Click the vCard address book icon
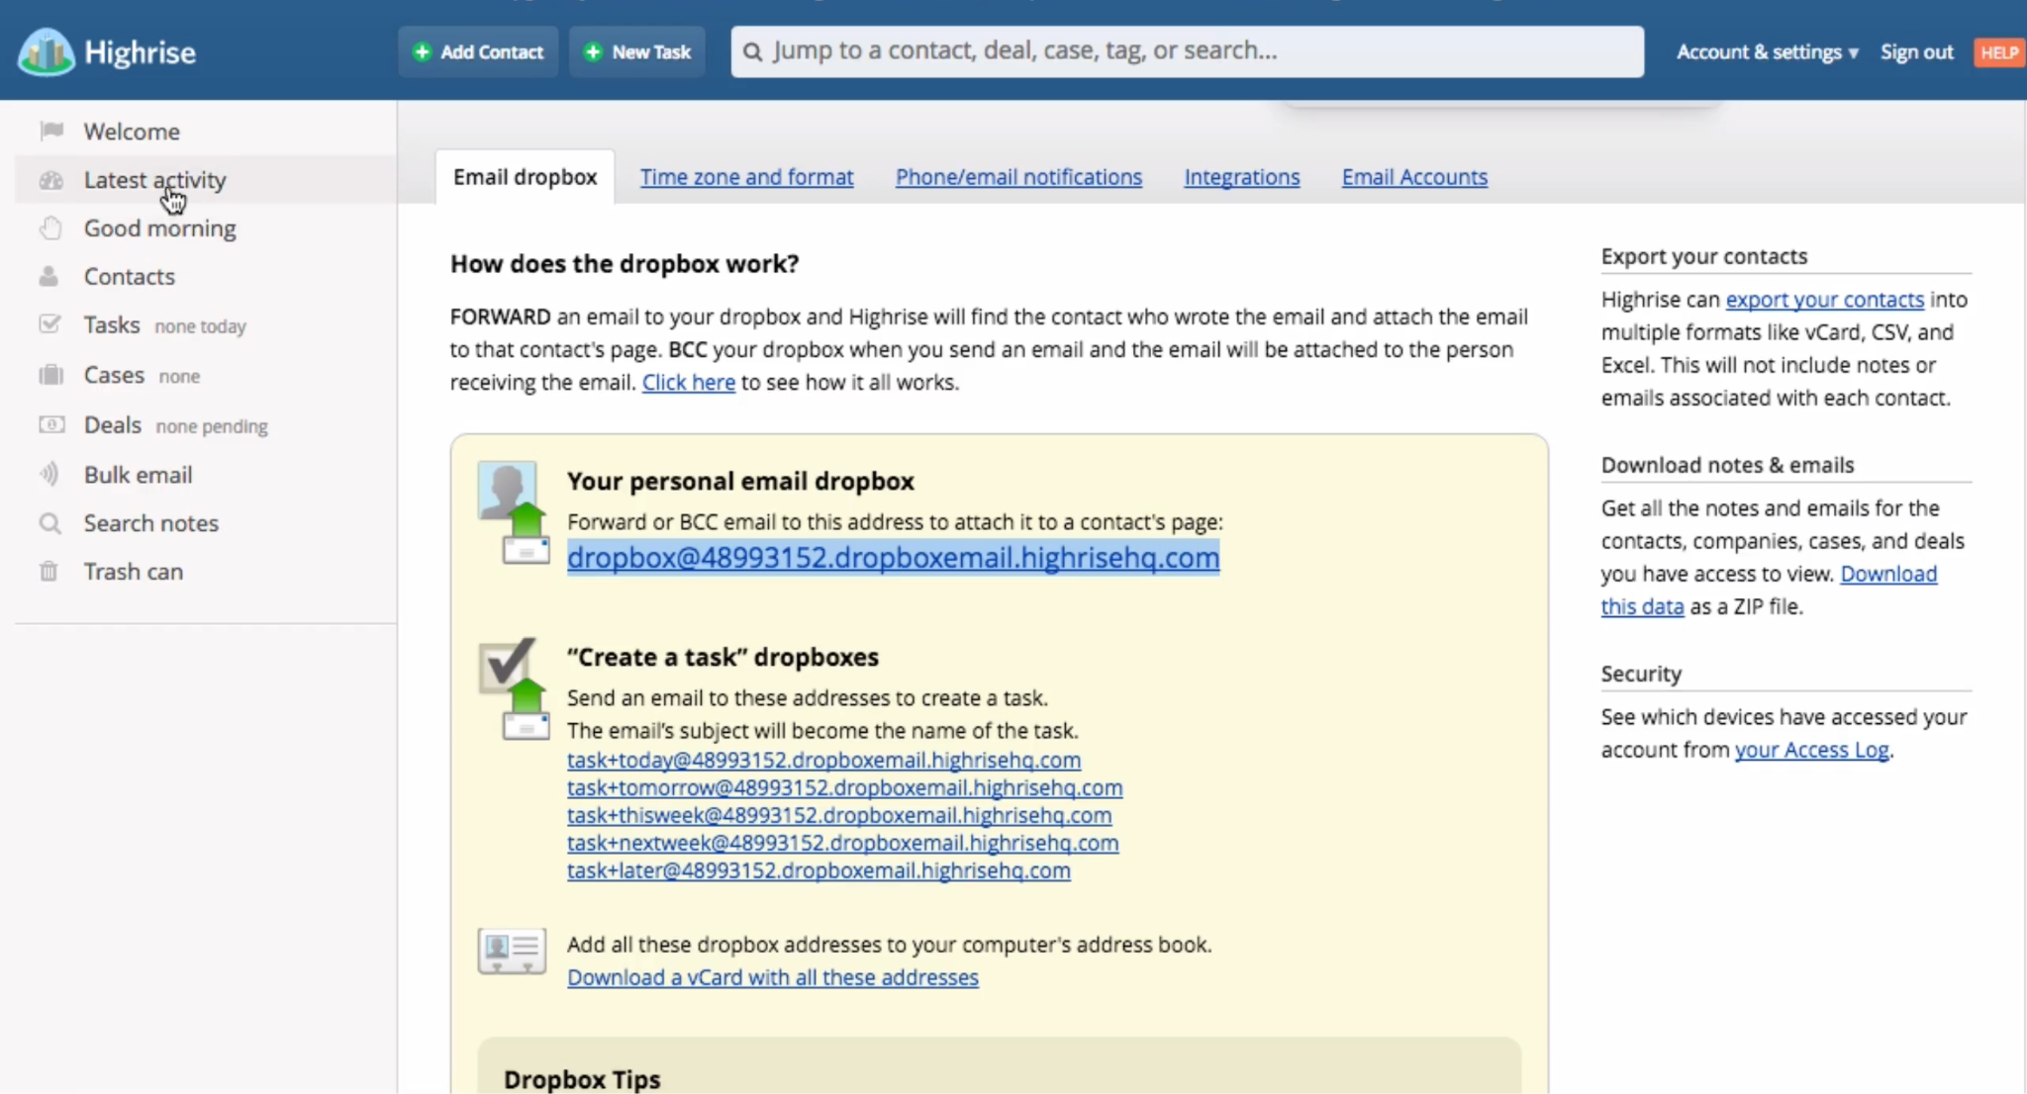The height and width of the screenshot is (1094, 2027). 512,952
